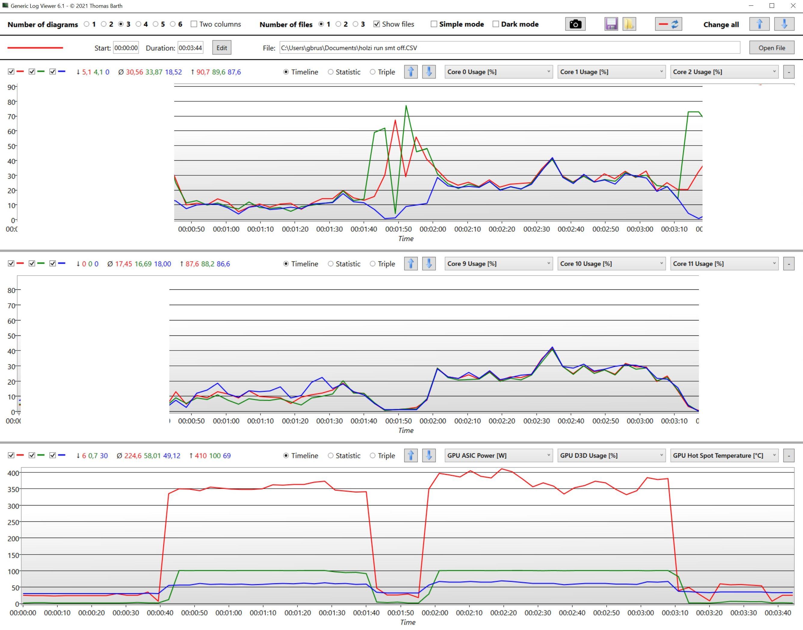Click the camera screenshot icon
803x630 pixels.
575,24
